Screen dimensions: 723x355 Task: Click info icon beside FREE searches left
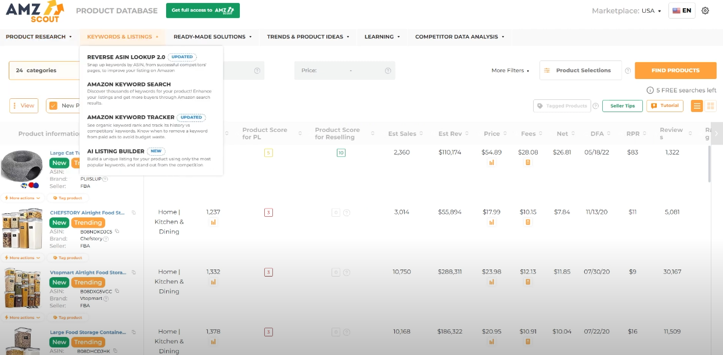tap(650, 91)
